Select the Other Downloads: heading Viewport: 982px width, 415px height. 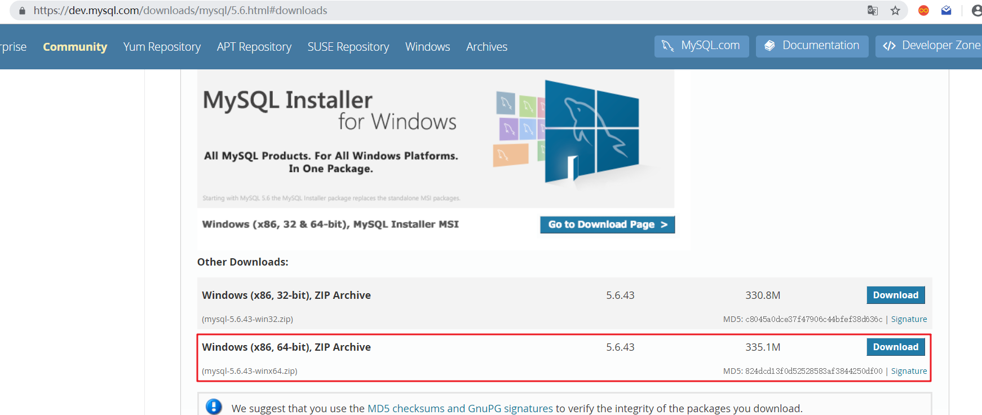tap(242, 262)
